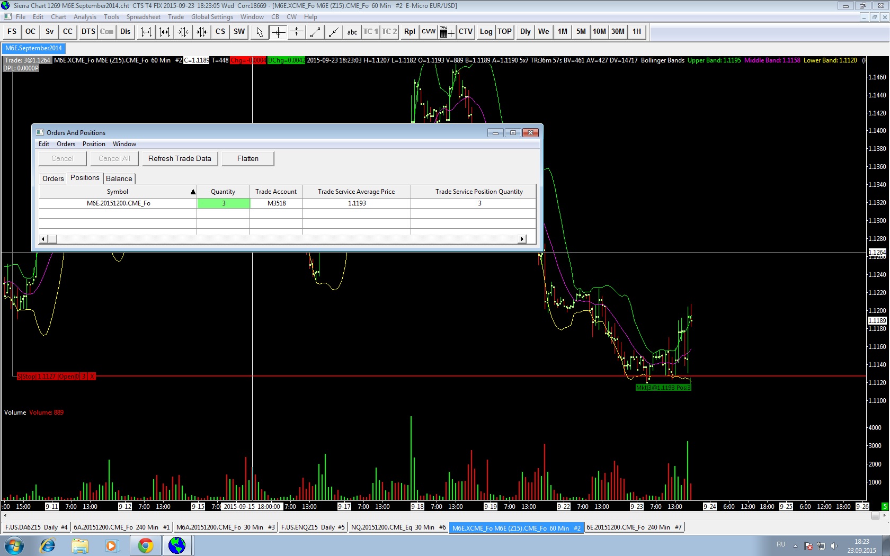The width and height of the screenshot is (890, 556).
Task: Click the CVW toolbar button
Action: [x=429, y=32]
